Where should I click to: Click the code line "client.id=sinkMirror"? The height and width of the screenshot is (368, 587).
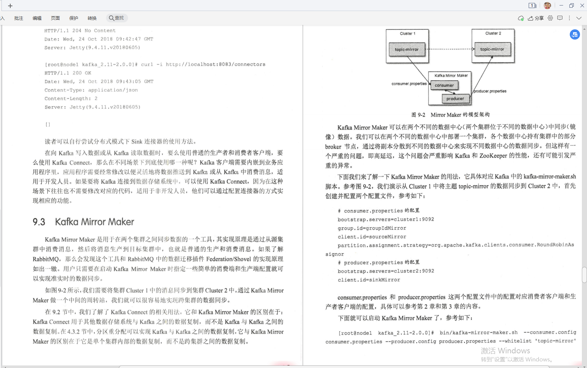369,280
